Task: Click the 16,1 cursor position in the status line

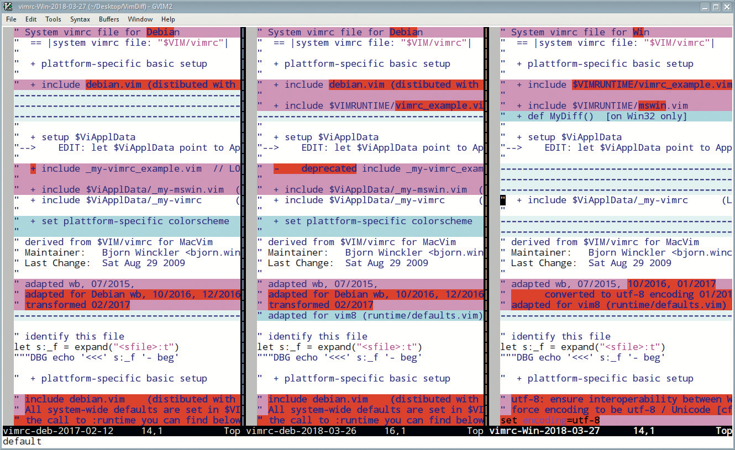Action: [x=395, y=431]
